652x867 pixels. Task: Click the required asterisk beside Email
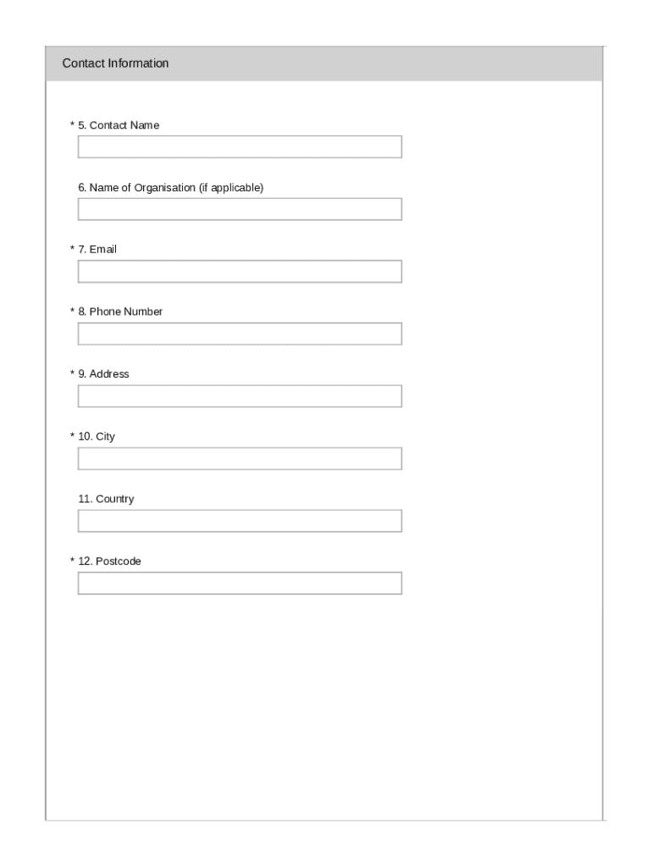click(x=71, y=249)
